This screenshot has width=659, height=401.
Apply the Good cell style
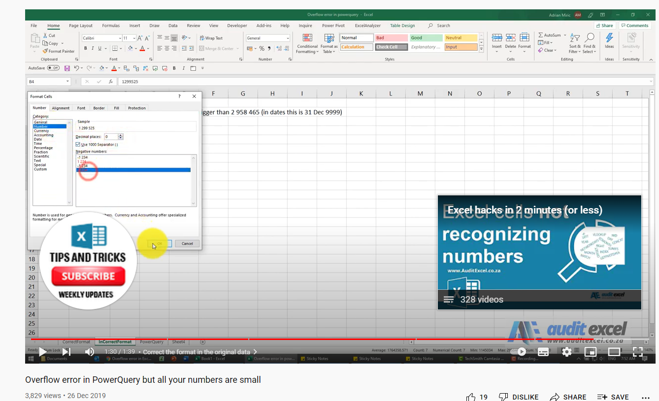426,38
